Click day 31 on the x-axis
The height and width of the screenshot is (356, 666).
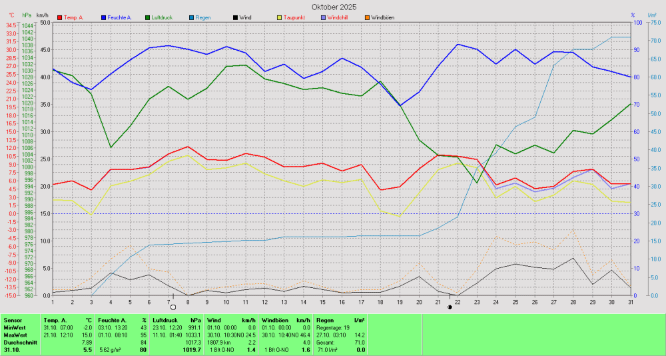click(631, 302)
